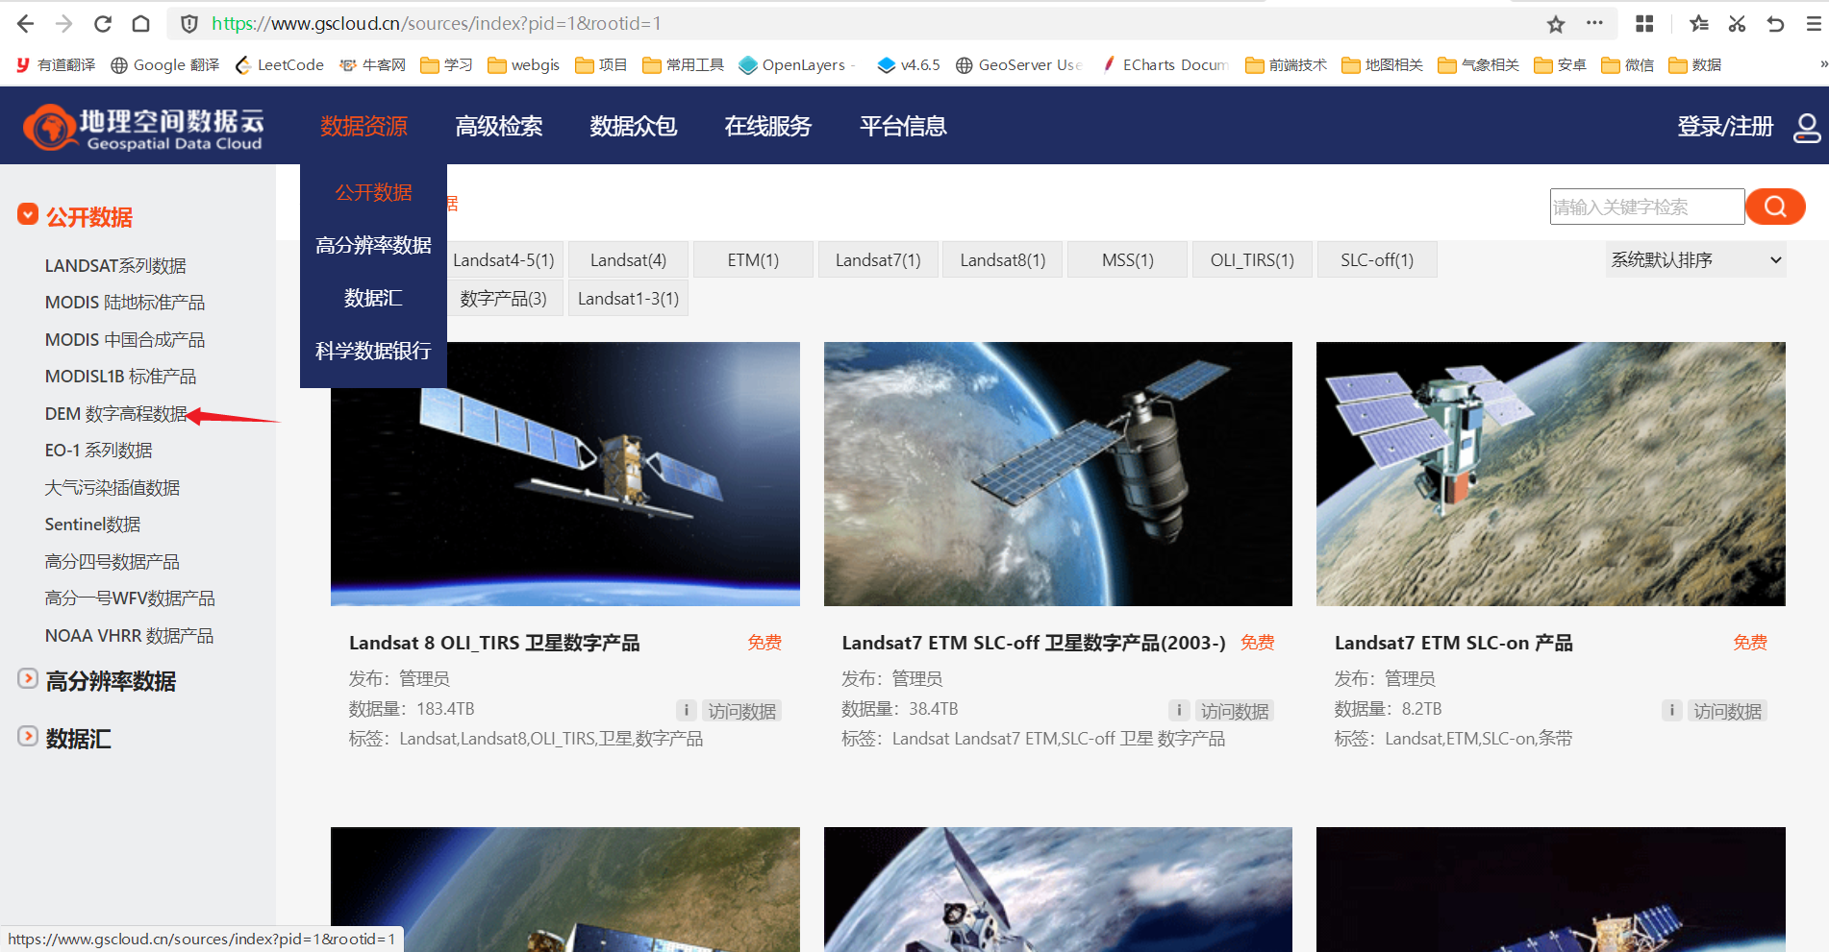Open the browser extensions grid icon
Screen dimensions: 1829x952
[1644, 23]
